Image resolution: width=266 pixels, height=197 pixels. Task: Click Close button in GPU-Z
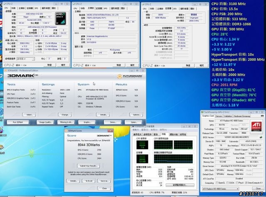pos(258,189)
